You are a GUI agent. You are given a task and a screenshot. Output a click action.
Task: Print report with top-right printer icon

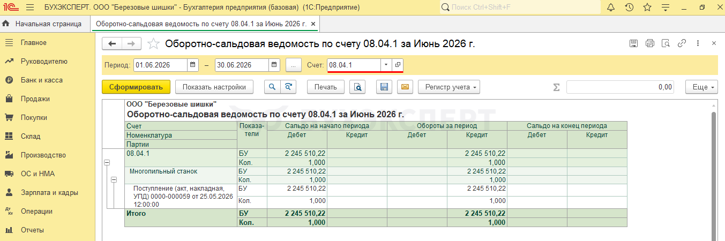click(x=650, y=43)
